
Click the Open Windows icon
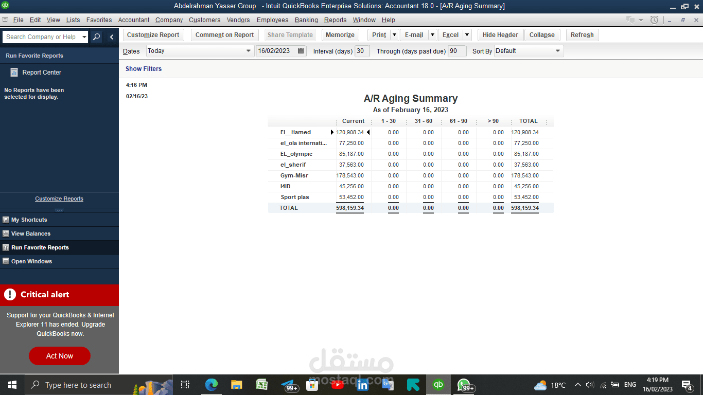(6, 261)
